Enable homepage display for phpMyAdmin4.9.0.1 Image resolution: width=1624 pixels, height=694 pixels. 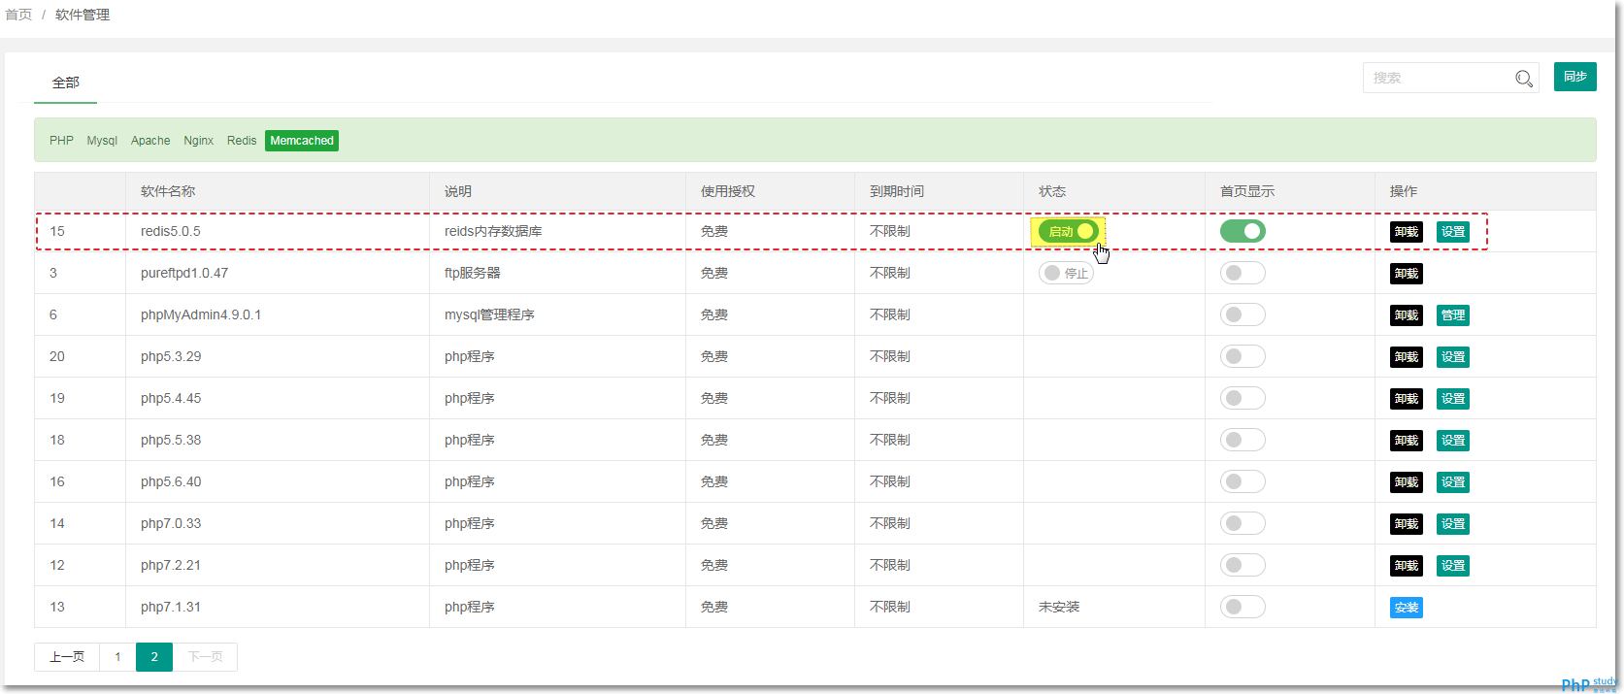coord(1243,314)
